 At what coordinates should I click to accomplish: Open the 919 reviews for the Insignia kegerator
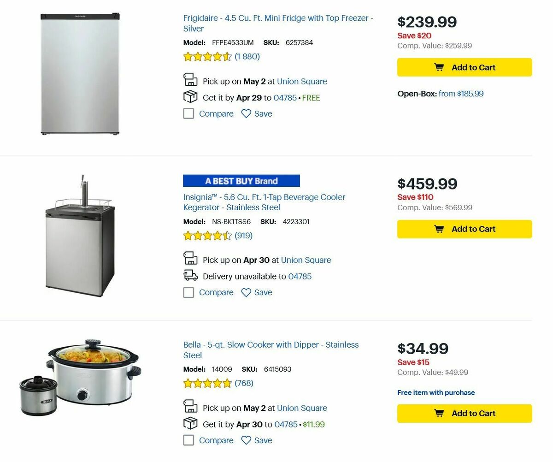tap(243, 235)
